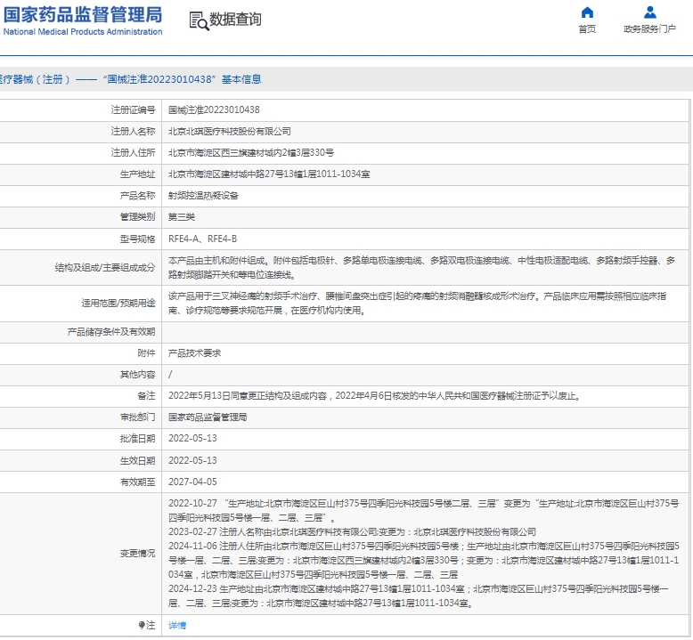Viewport: 693px width, 640px height.
Task: Click the 注册人名称 row label
Action: 133,131
